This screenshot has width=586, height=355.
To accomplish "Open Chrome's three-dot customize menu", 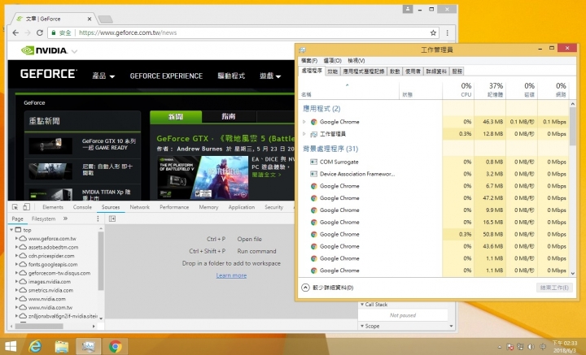I will pyautogui.click(x=448, y=32).
